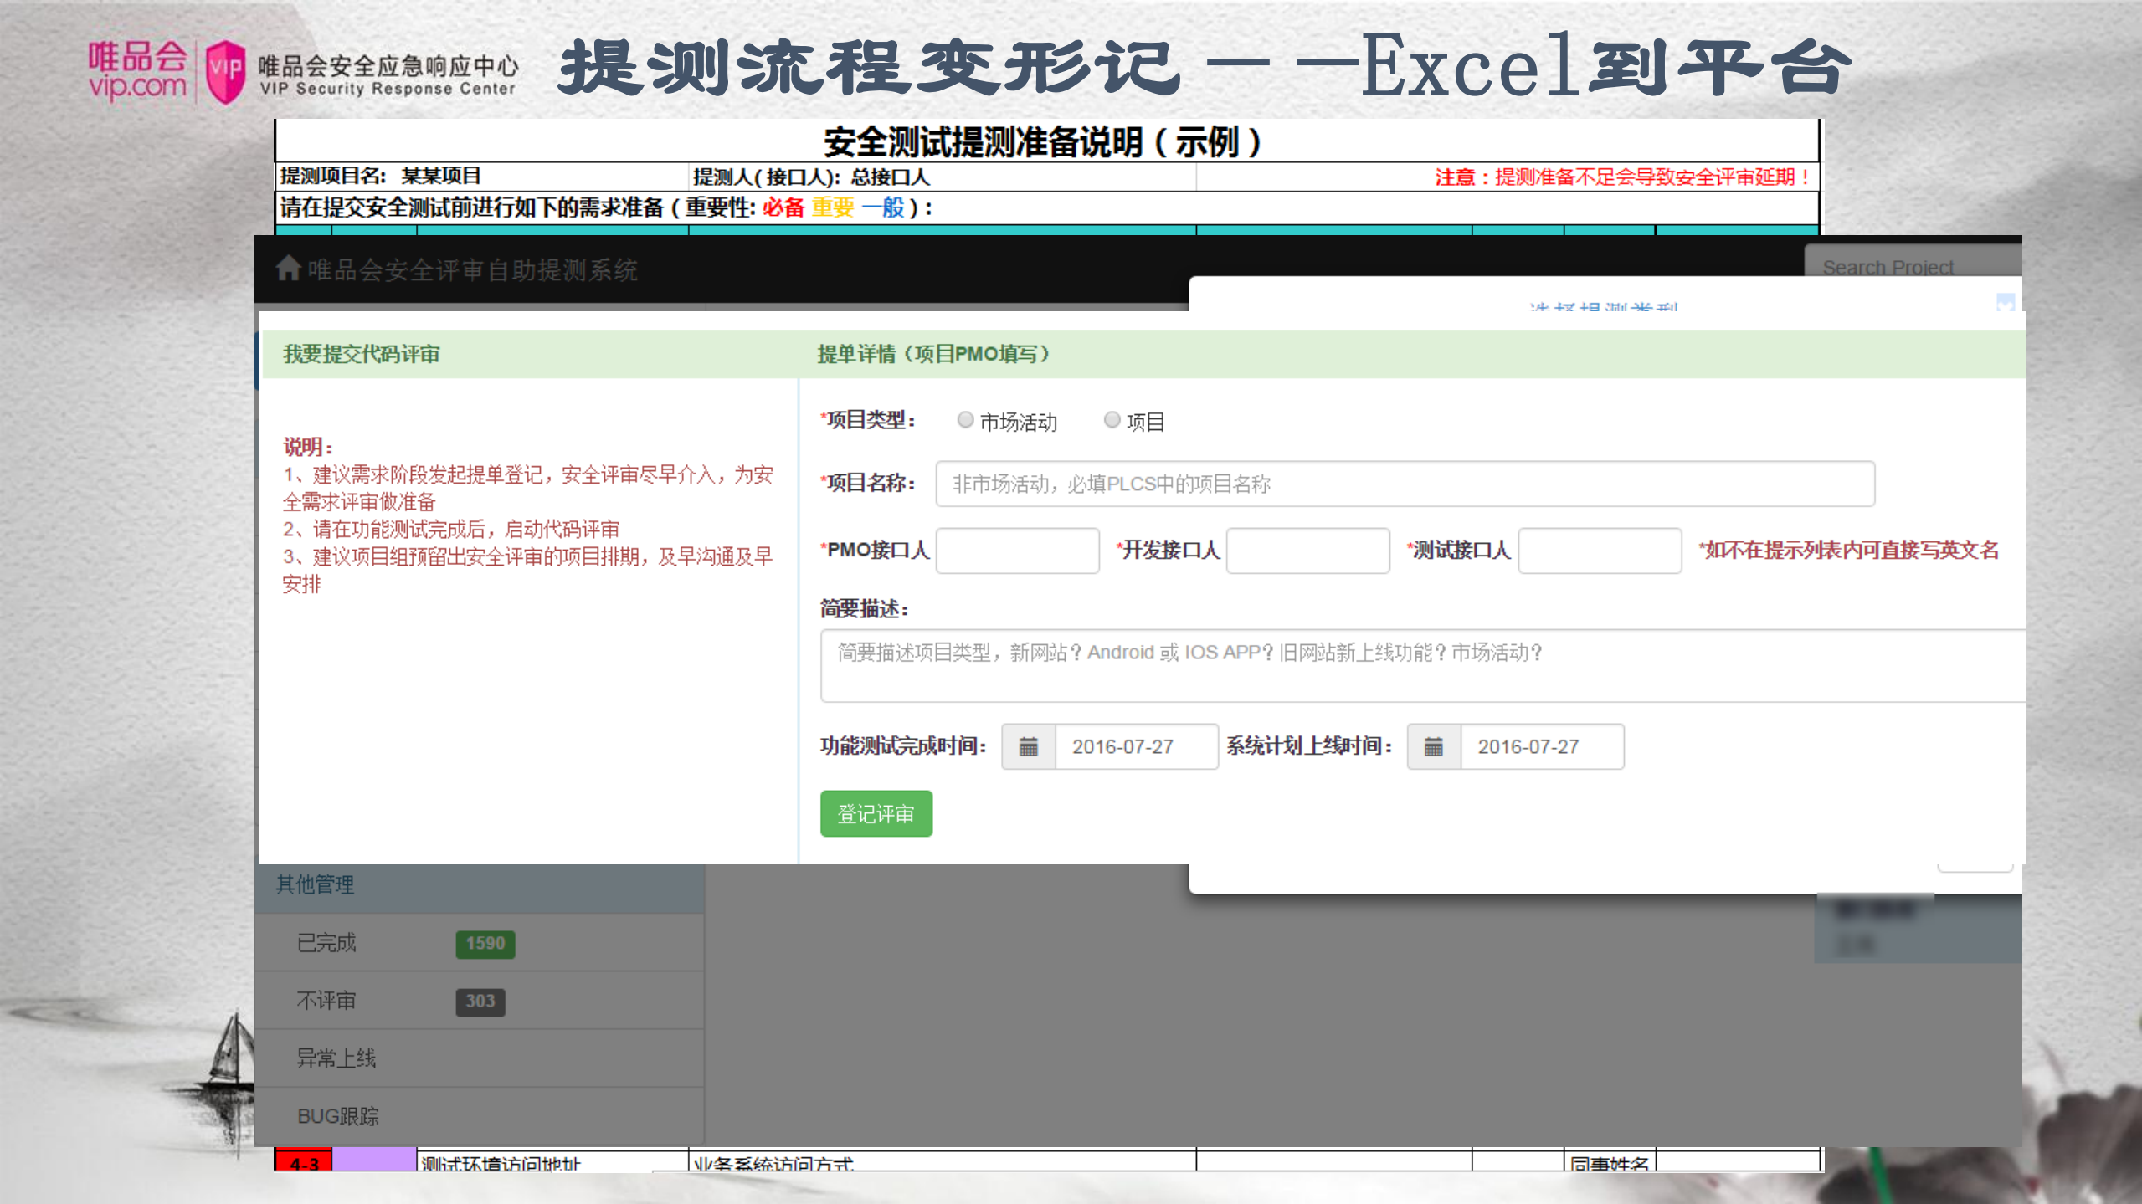Image resolution: width=2142 pixels, height=1204 pixels.
Task: Open the calendar picker for 系统计划上线时间
Action: coord(1433,747)
